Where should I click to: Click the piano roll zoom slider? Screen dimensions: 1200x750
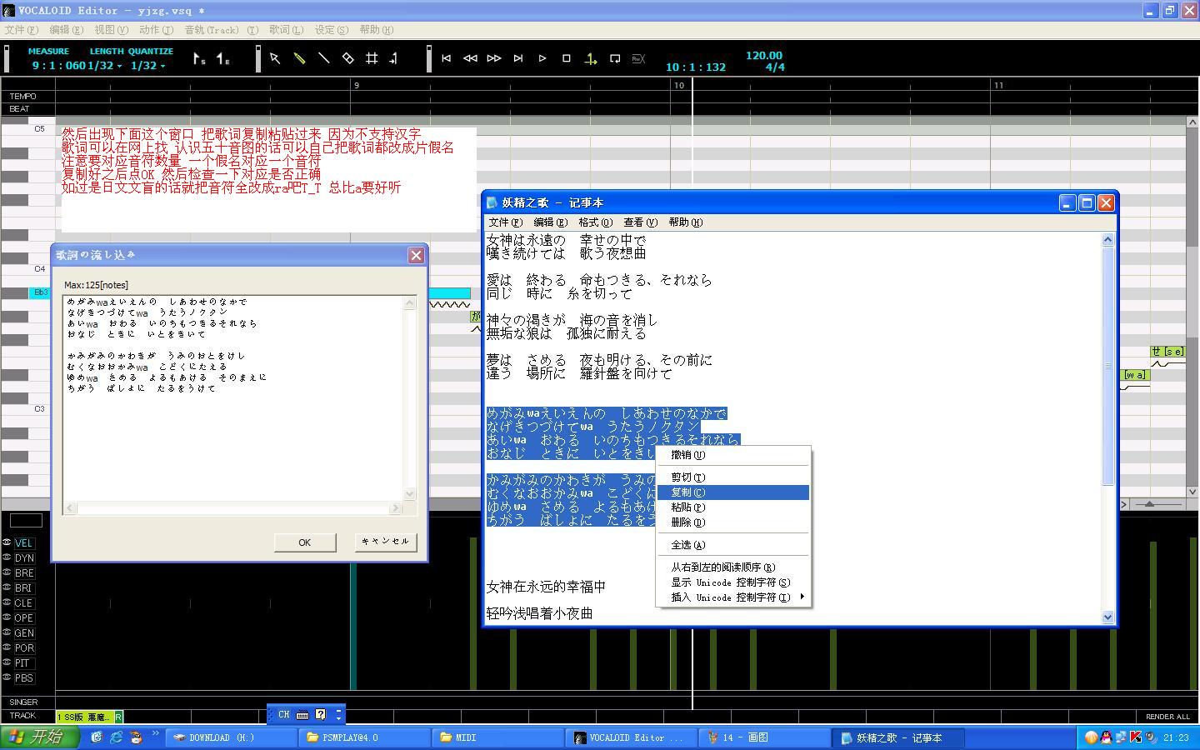(x=1150, y=504)
